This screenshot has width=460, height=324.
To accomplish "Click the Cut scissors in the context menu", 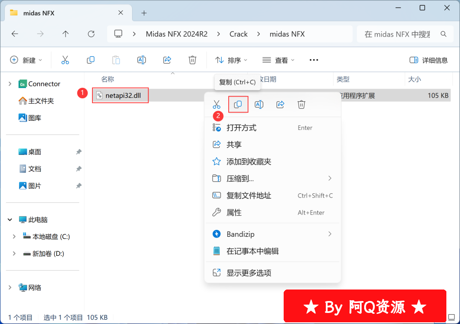I will point(216,104).
